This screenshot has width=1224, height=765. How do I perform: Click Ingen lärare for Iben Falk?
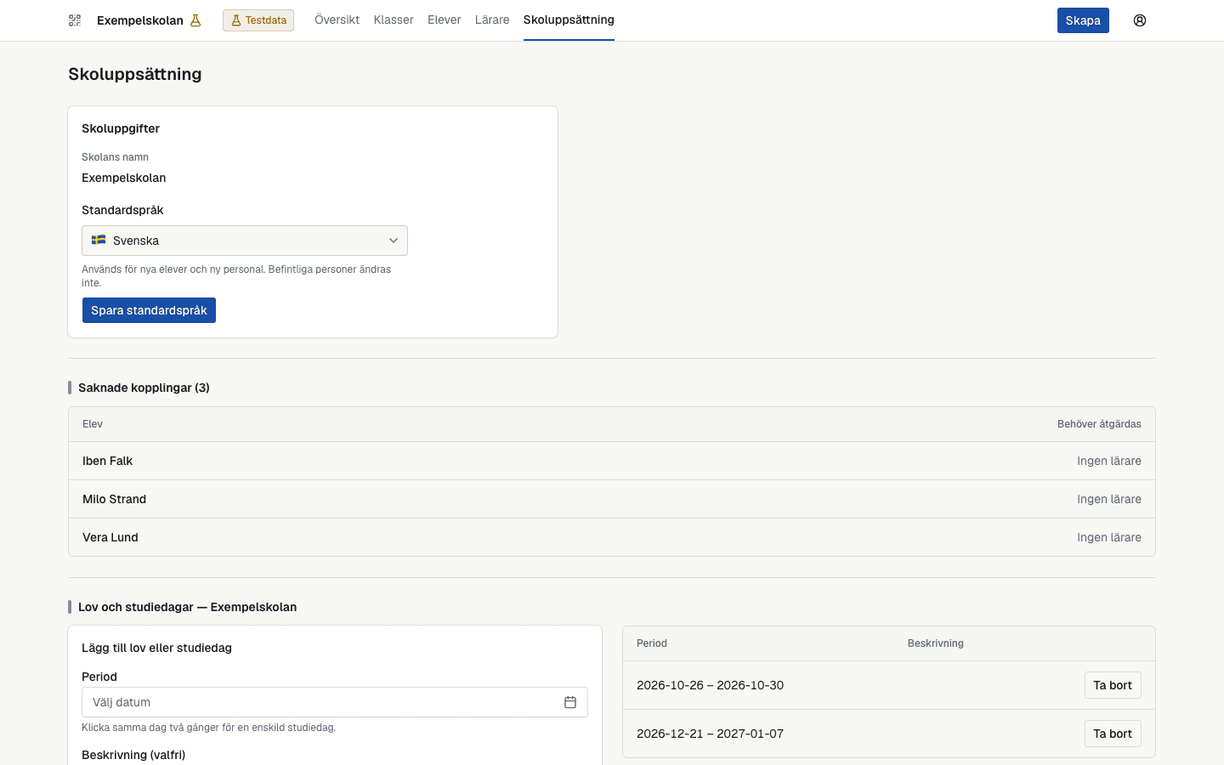point(1109,461)
